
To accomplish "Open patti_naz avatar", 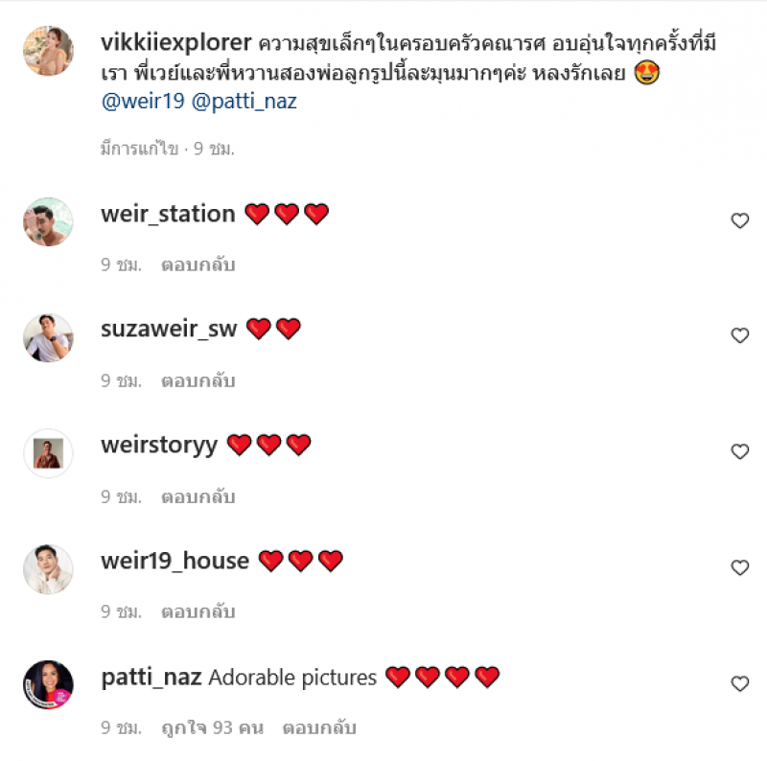I will coord(49,684).
